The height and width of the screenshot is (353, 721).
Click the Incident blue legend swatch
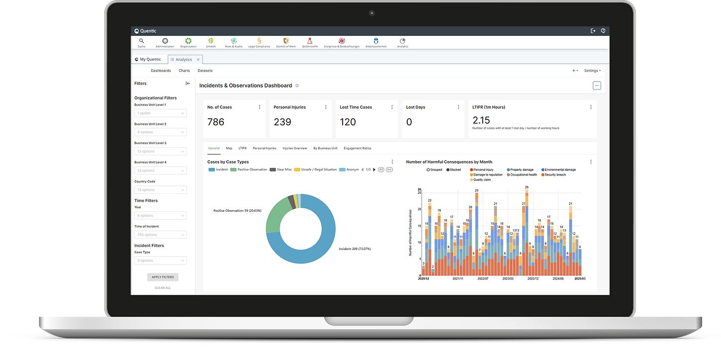[x=211, y=170]
